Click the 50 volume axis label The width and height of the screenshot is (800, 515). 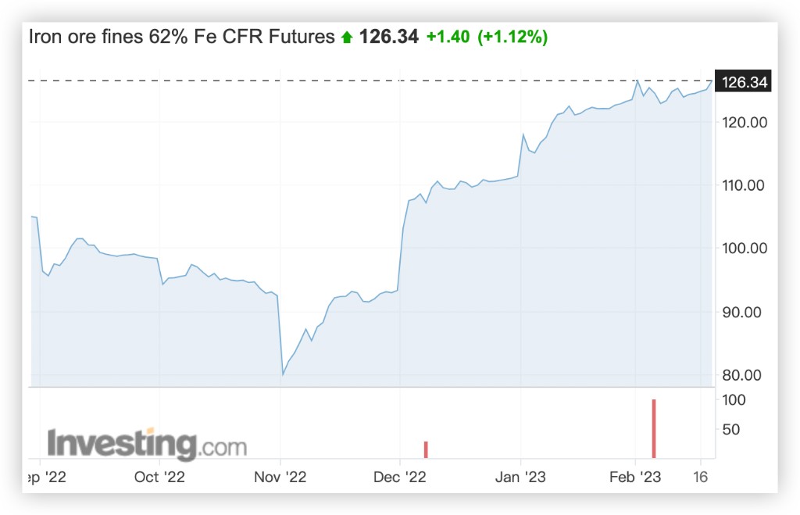736,429
